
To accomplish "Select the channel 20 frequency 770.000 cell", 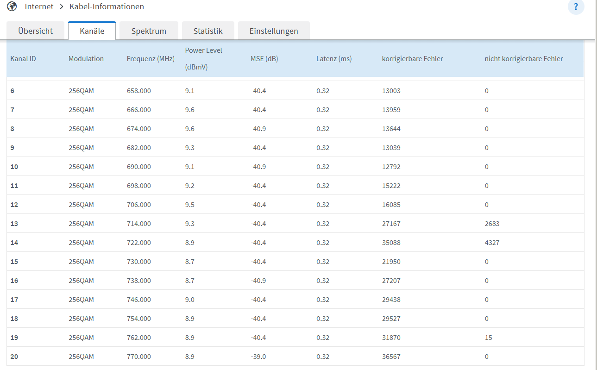I will click(x=138, y=357).
